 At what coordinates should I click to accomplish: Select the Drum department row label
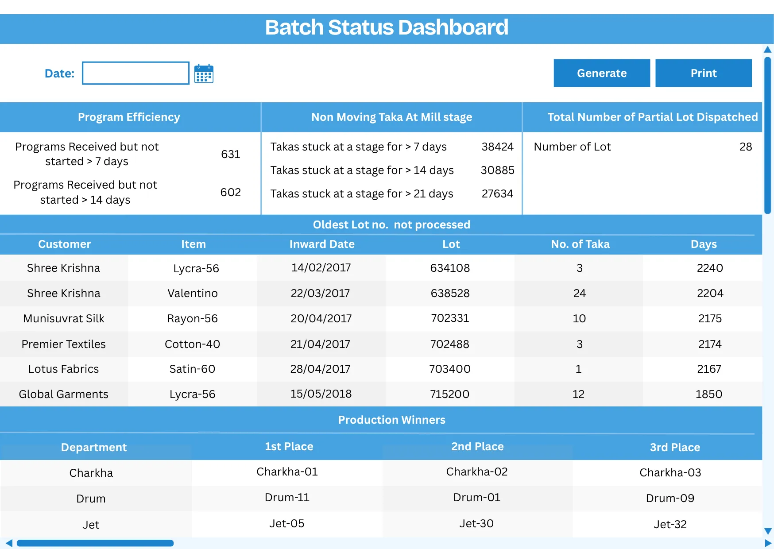pos(91,499)
